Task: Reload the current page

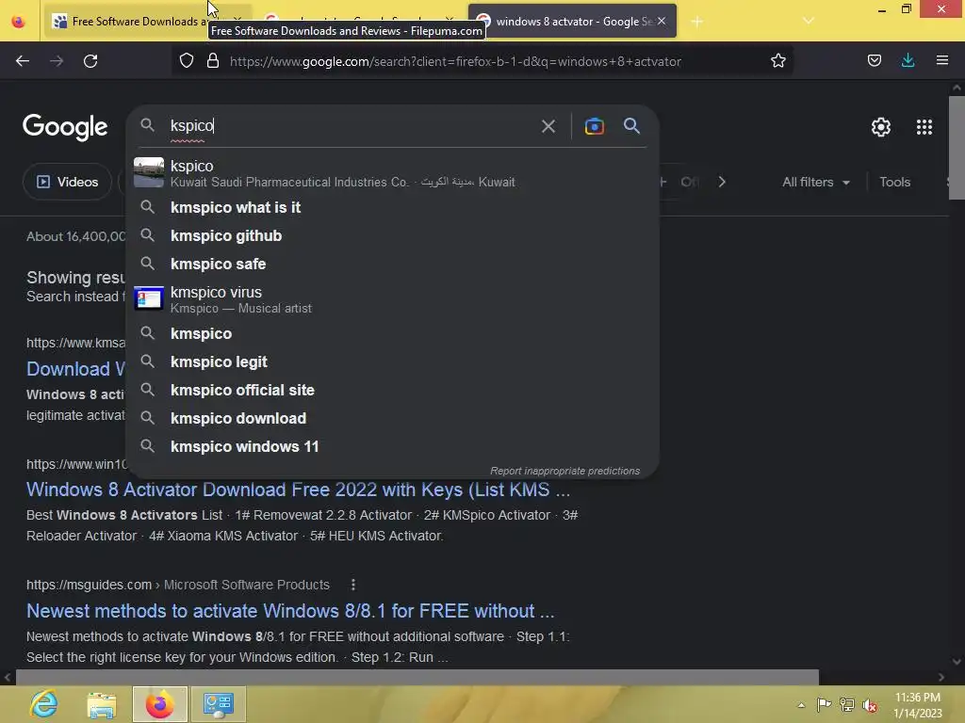Action: pyautogui.click(x=90, y=61)
